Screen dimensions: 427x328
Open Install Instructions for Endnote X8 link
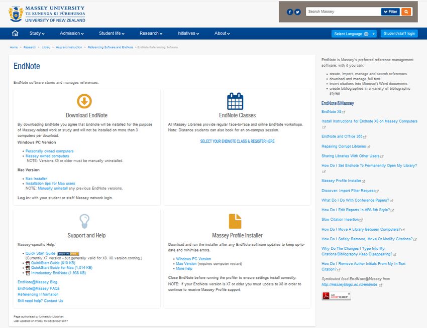tap(369, 121)
